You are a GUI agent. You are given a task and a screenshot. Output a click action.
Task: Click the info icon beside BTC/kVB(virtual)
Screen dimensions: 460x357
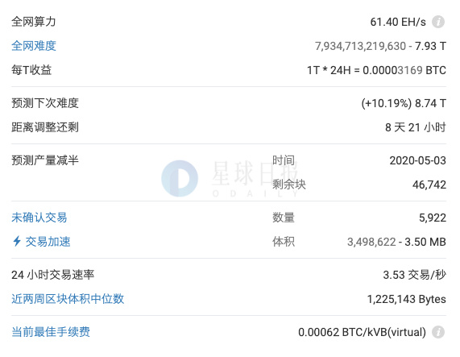point(438,332)
